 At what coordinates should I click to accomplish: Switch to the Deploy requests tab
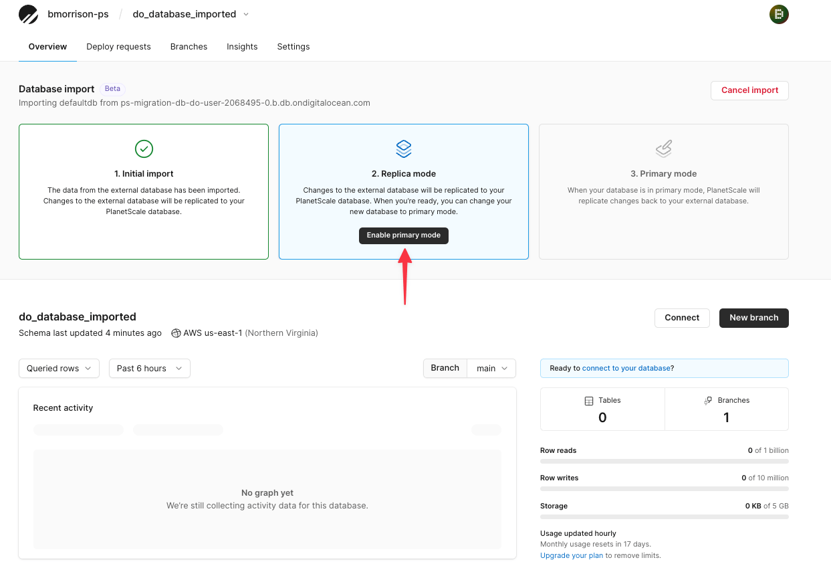point(118,47)
